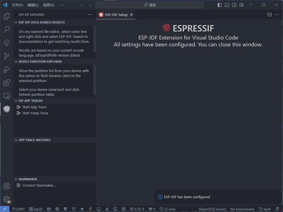Click the Device Partition Explorer scrollbar
This screenshot has width=283, height=212.
coord(95,80)
